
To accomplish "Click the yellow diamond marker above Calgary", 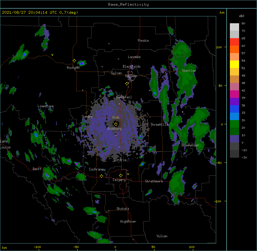I will click(121, 176).
